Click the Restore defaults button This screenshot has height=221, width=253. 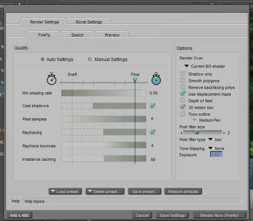(x=183, y=192)
